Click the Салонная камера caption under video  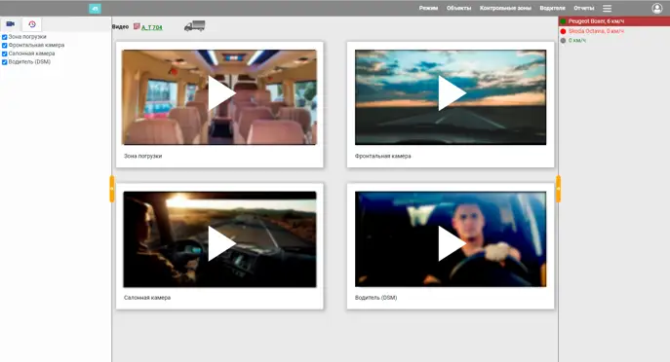147,298
